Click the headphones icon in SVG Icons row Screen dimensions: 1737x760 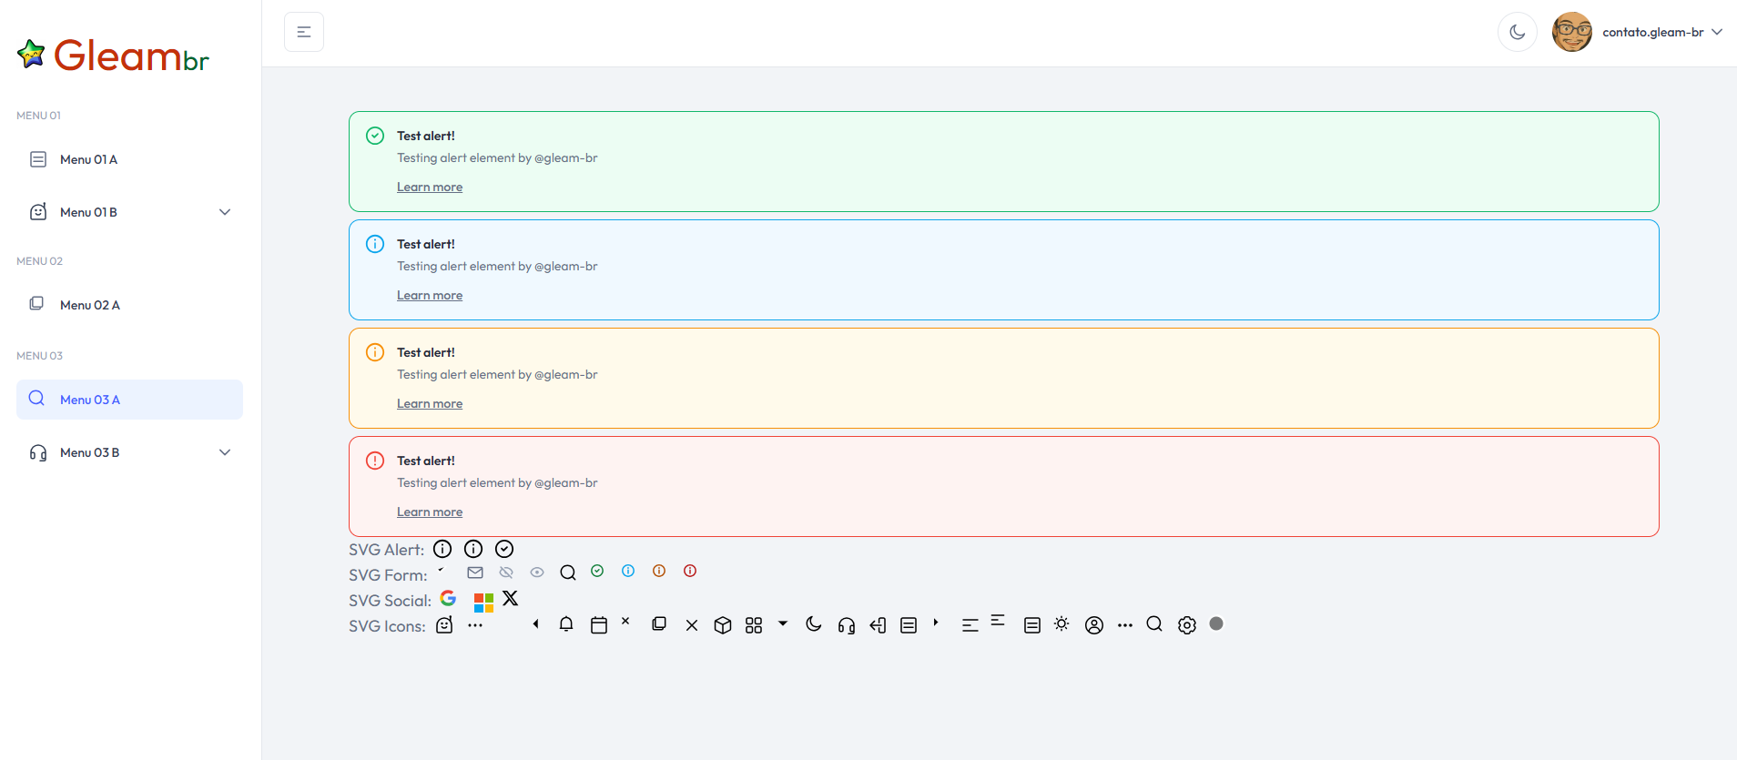847,625
